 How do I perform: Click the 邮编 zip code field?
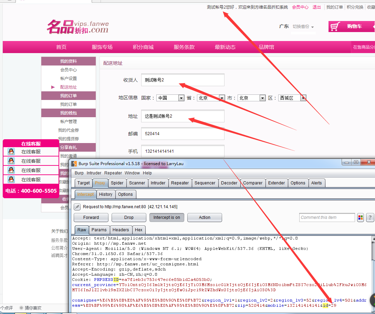[x=183, y=133]
